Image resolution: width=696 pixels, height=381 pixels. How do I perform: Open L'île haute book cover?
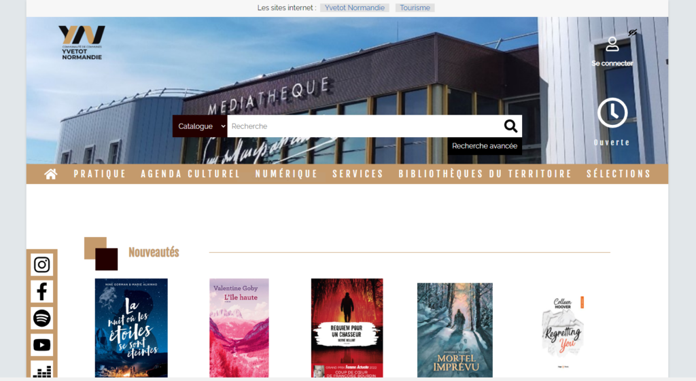239,328
